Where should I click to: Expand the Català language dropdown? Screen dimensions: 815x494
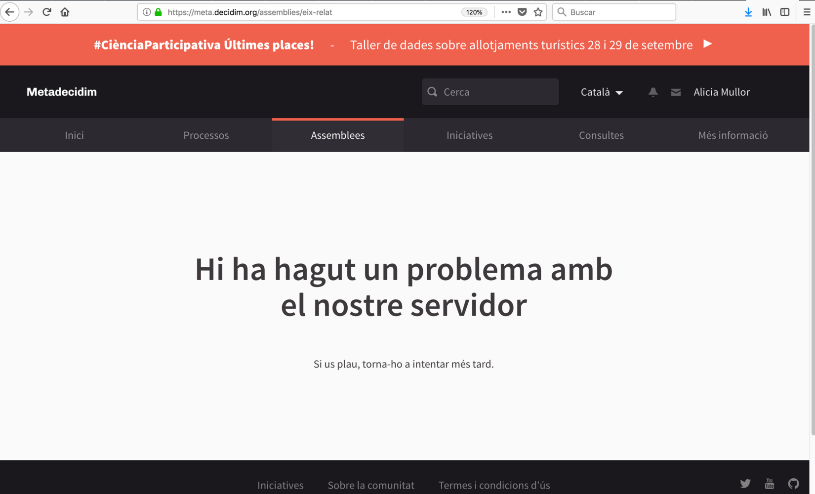(601, 92)
